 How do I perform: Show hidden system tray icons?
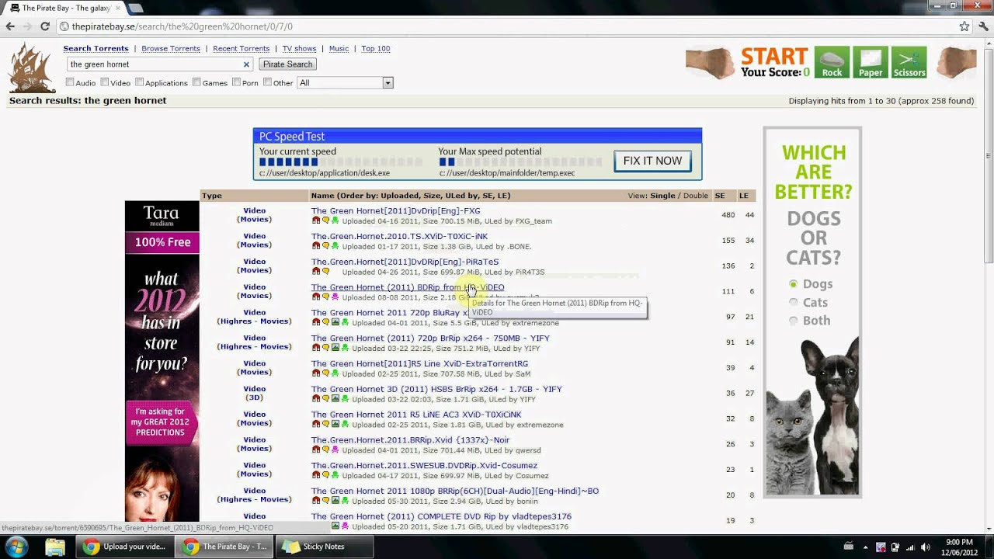point(866,547)
